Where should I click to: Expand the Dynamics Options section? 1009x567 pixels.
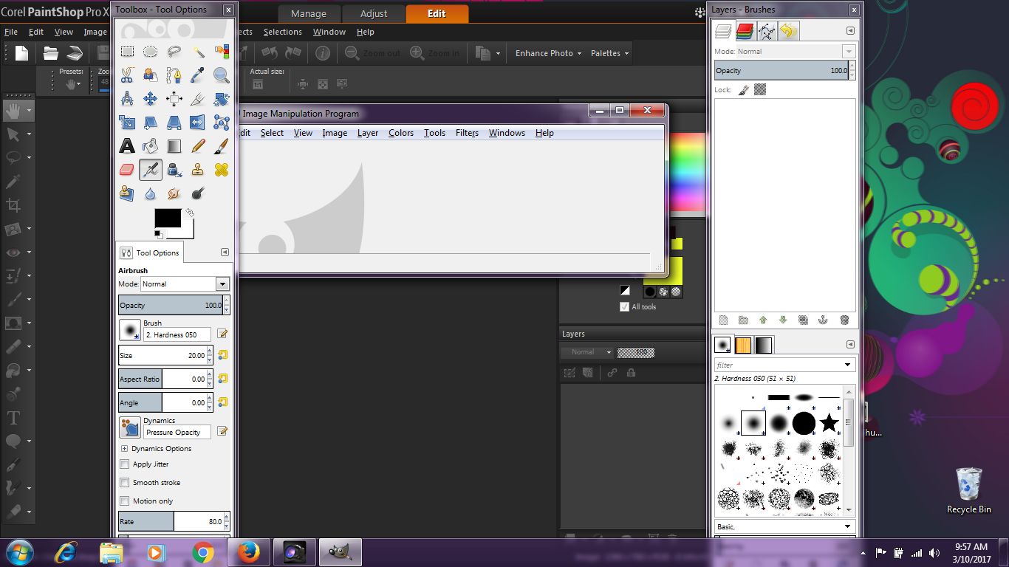(124, 449)
